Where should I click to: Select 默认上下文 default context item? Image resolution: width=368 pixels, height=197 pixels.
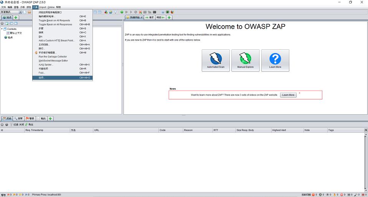[x=14, y=33]
